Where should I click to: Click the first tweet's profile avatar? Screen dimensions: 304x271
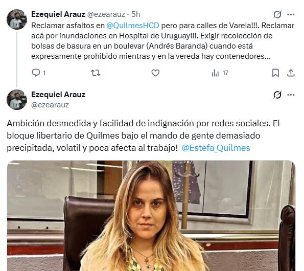17,19
